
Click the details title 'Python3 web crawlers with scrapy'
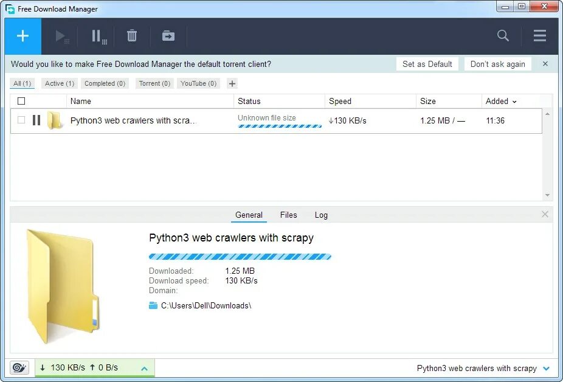coord(231,238)
